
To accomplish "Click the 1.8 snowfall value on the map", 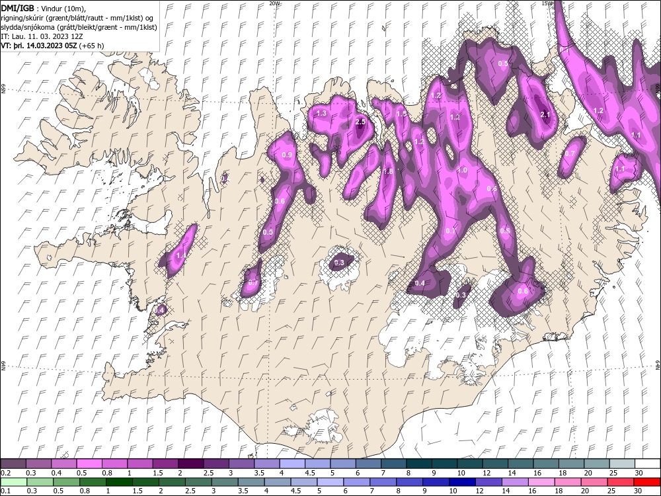I will pyautogui.click(x=388, y=171).
